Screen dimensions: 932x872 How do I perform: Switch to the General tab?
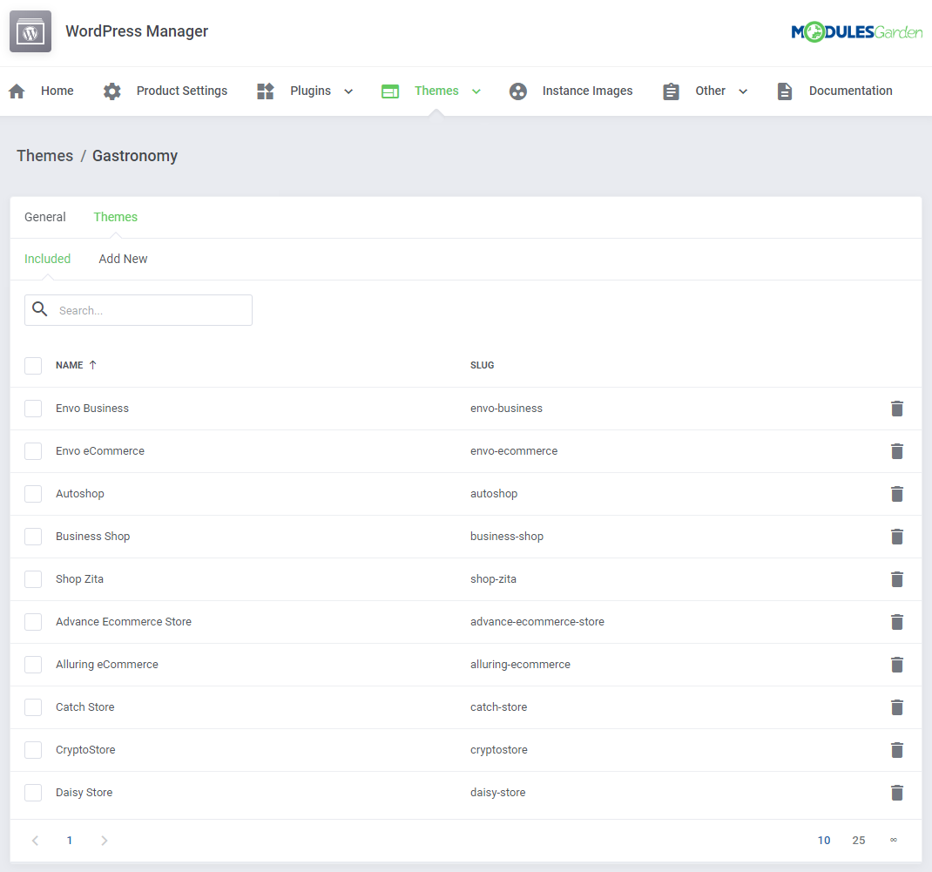45,217
